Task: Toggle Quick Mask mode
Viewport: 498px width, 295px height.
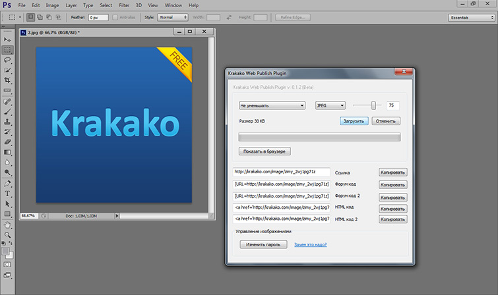Action: (x=7, y=265)
